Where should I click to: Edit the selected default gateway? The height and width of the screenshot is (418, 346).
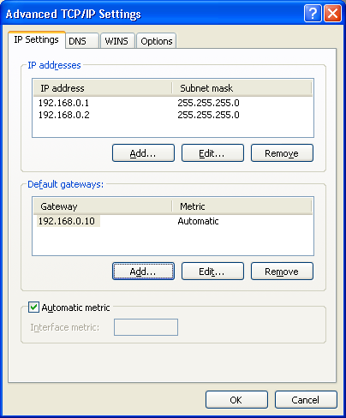[x=212, y=272]
